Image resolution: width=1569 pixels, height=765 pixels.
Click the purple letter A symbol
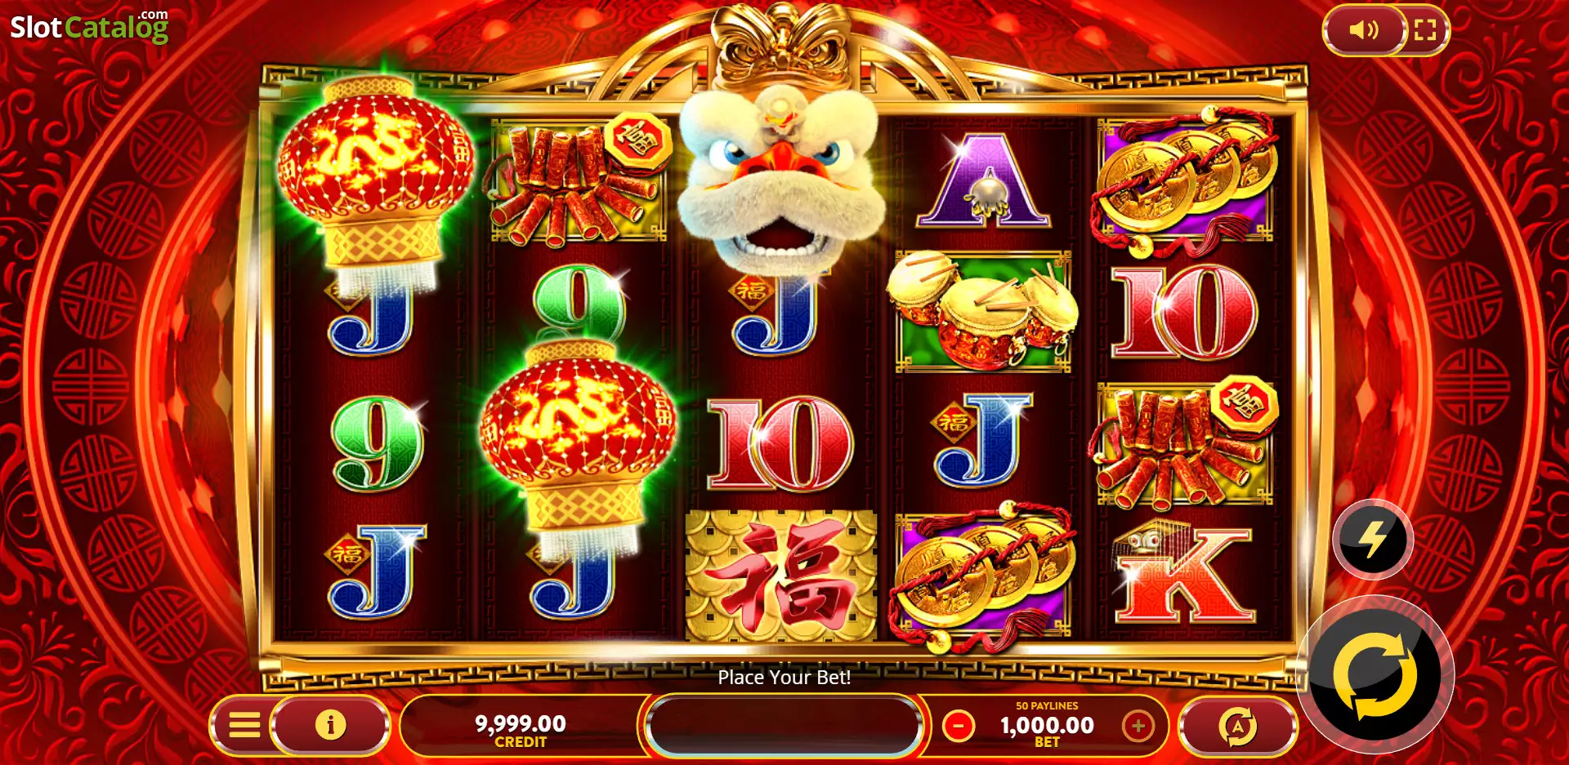(983, 180)
